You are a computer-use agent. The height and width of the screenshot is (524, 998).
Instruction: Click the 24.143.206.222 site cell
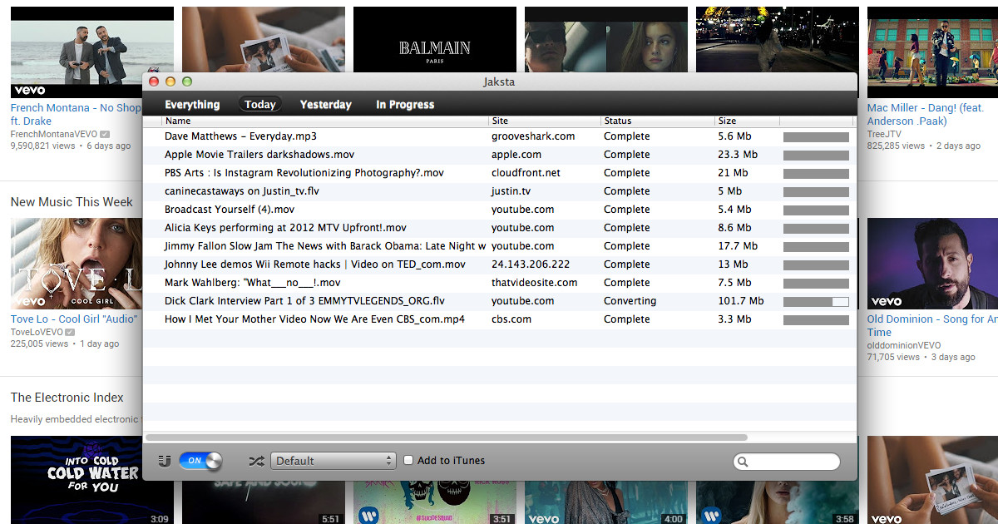531,264
